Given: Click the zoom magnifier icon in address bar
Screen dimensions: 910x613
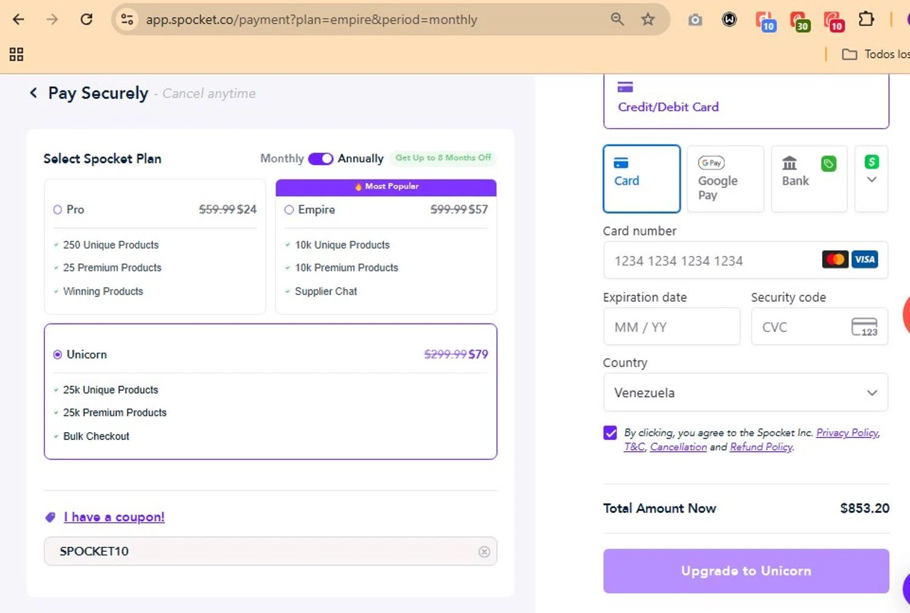Looking at the screenshot, I should click(x=617, y=19).
